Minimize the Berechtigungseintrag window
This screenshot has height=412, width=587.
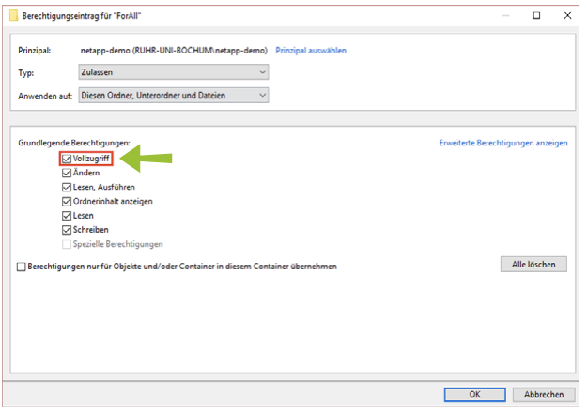click(506, 15)
